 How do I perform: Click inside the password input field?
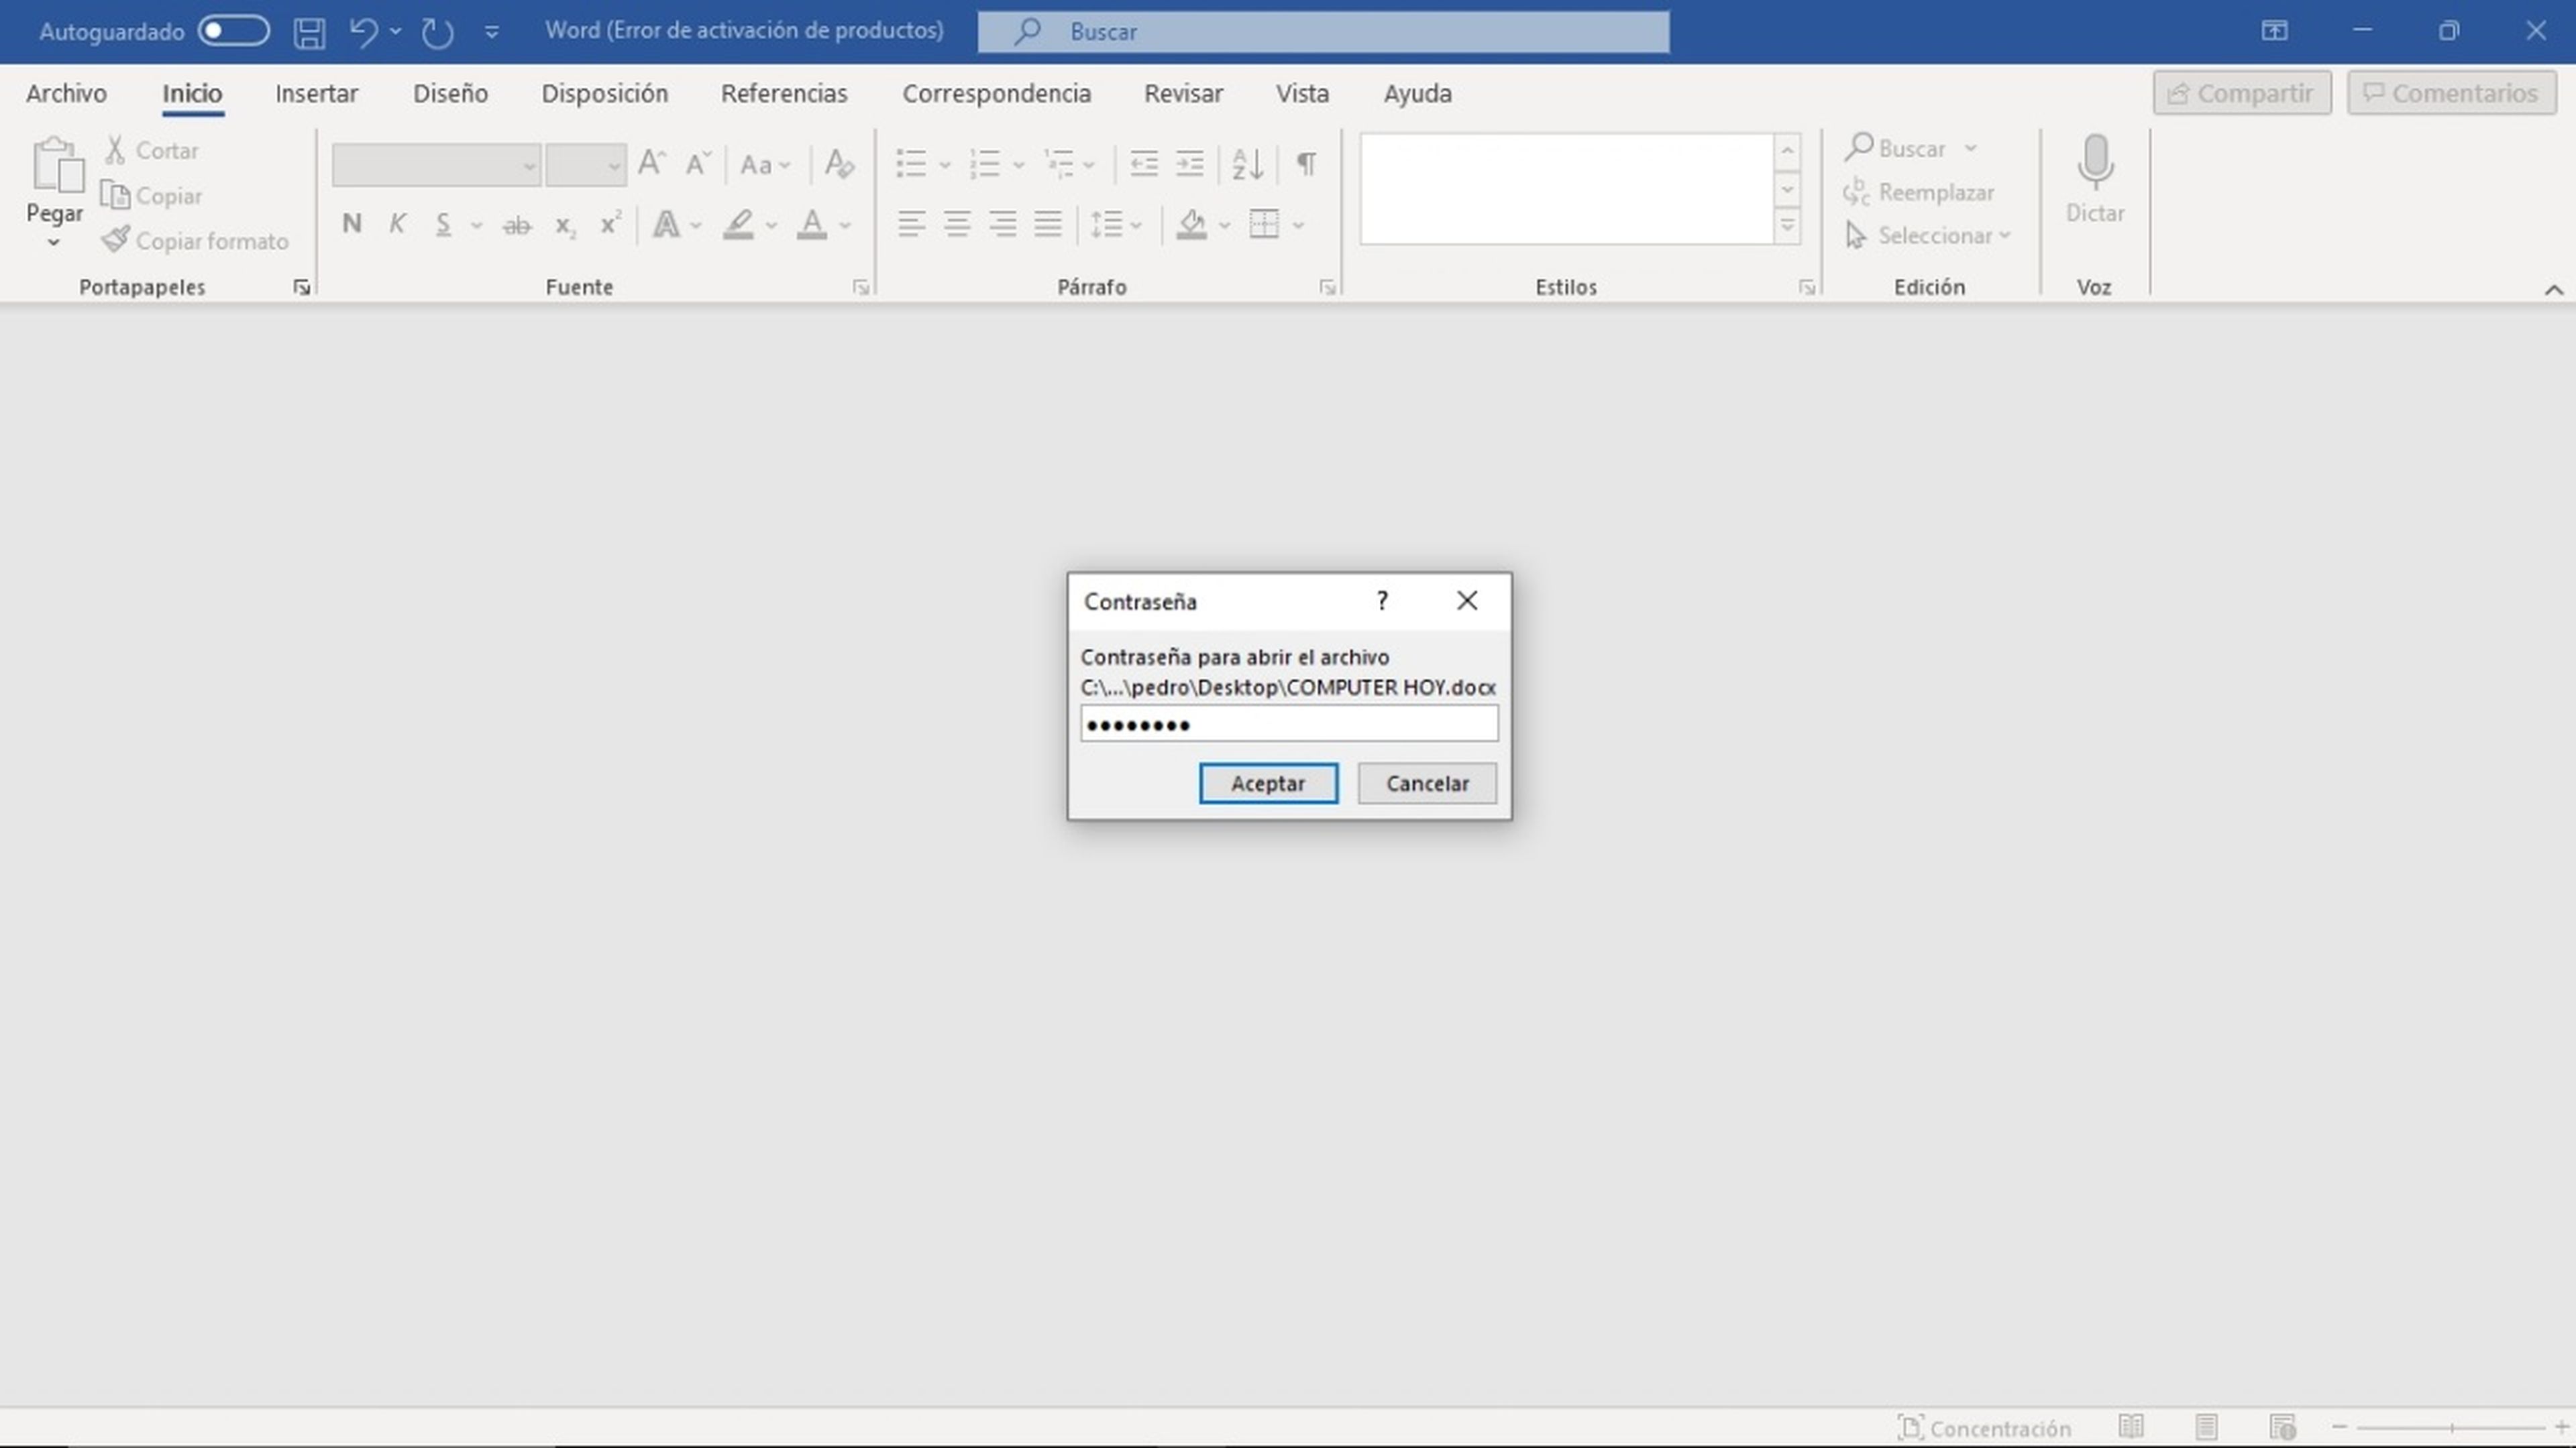click(1289, 723)
